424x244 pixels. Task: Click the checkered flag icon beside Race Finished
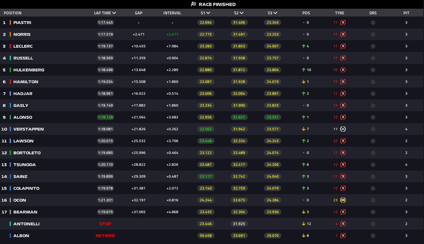[x=193, y=4]
